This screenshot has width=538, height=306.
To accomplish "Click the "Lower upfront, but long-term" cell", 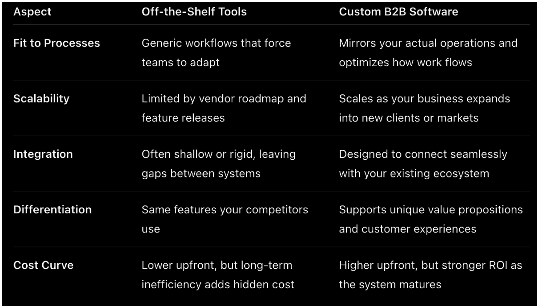I will click(218, 274).
